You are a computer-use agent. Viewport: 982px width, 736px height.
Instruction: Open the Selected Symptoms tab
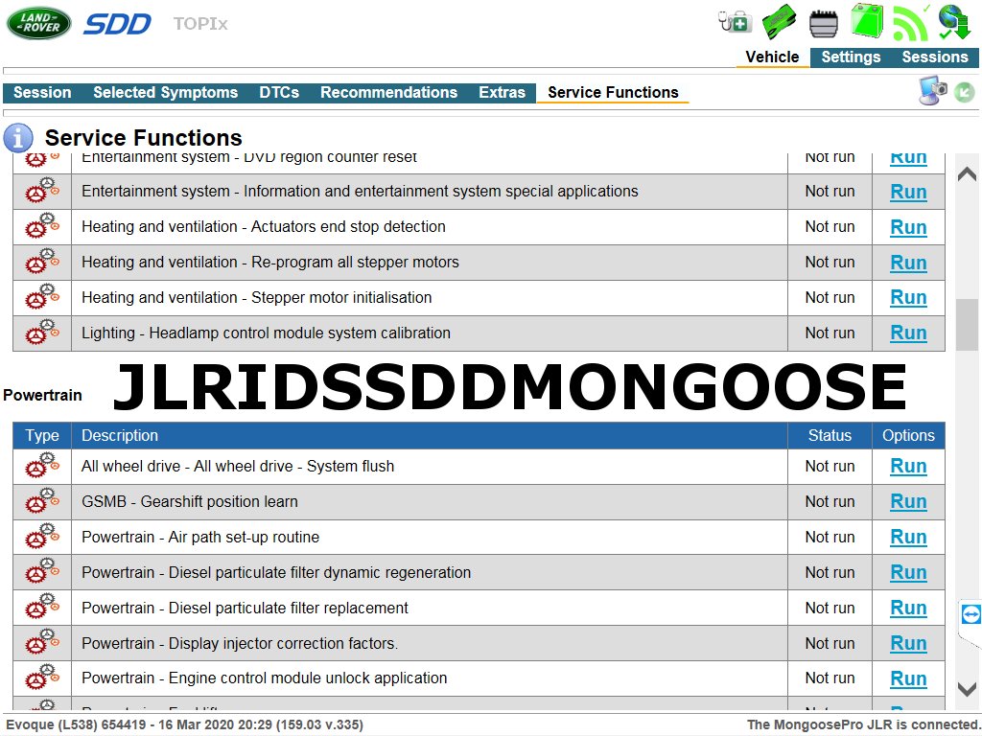(x=165, y=93)
